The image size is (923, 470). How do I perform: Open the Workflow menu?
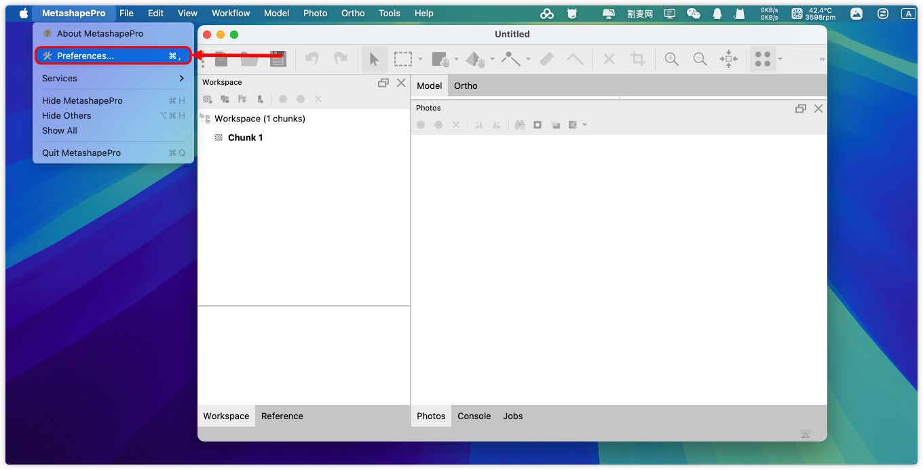tap(231, 13)
